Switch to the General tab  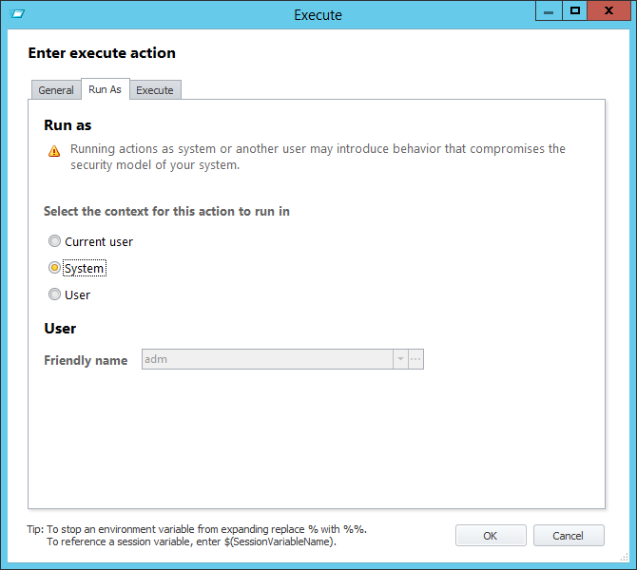coord(56,90)
